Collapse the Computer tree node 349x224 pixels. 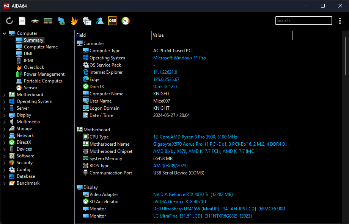(x=5, y=33)
